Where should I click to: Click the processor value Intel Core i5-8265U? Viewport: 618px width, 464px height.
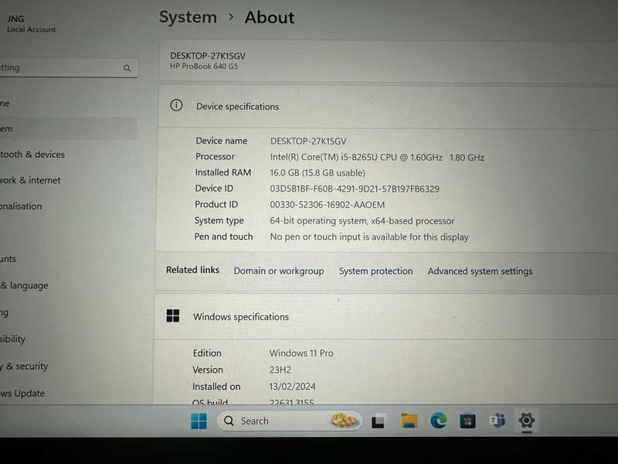pyautogui.click(x=377, y=157)
